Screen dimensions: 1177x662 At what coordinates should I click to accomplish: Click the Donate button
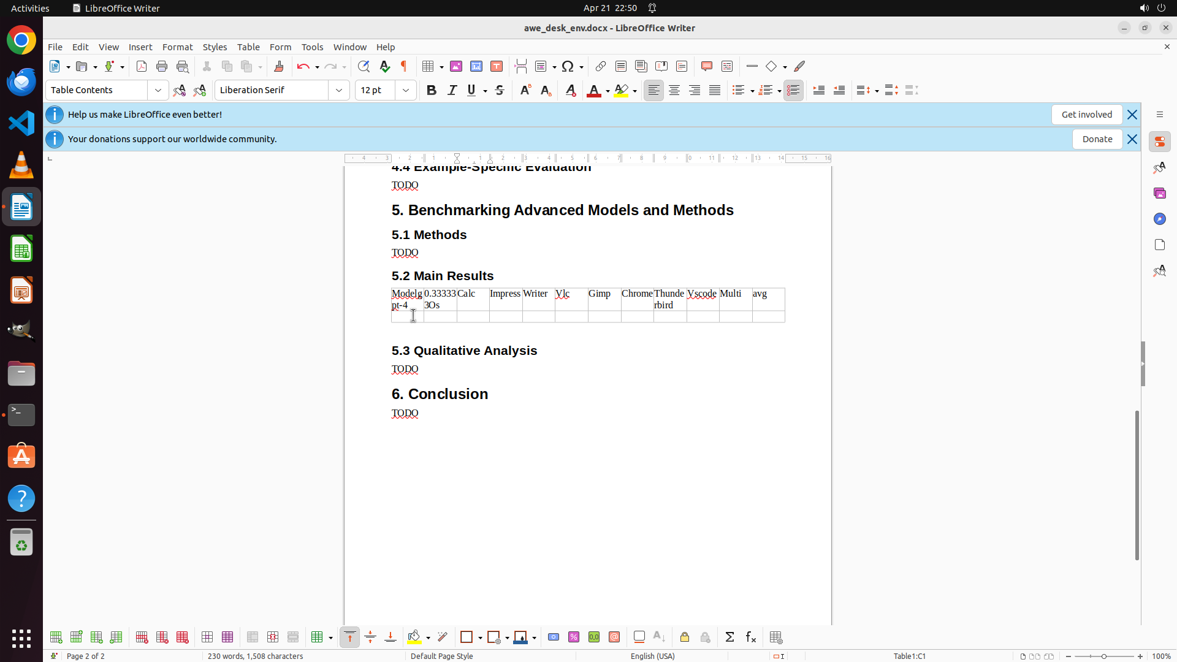(1097, 139)
